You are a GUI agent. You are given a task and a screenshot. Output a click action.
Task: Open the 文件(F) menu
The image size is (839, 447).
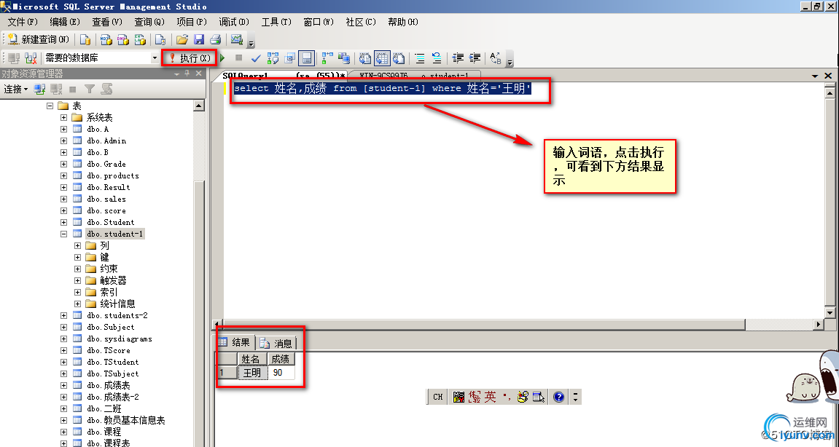click(23, 22)
